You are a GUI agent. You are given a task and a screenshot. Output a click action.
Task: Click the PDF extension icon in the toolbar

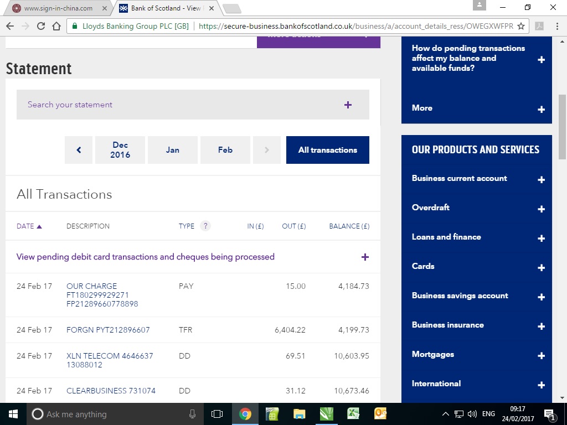pos(539,26)
